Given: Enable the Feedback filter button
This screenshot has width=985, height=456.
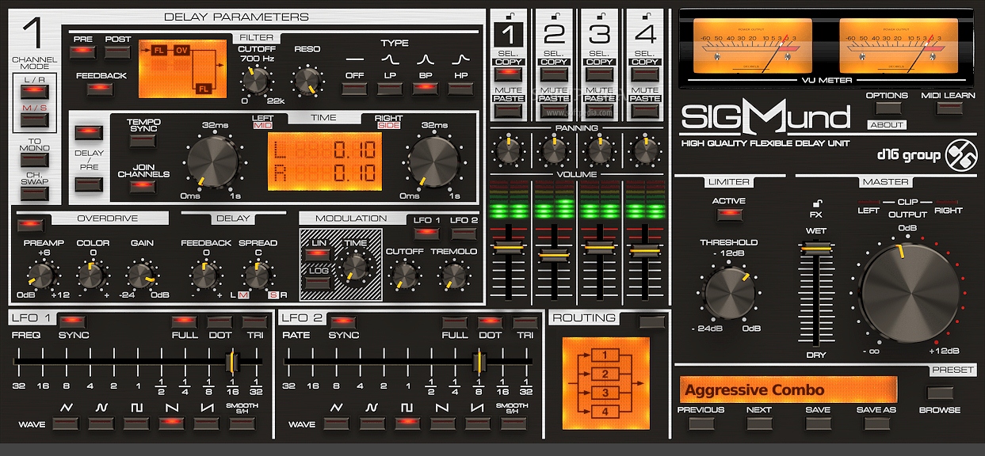Looking at the screenshot, I should click(101, 89).
